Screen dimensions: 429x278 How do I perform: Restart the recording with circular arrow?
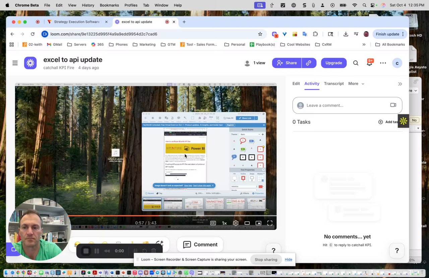(x=144, y=251)
